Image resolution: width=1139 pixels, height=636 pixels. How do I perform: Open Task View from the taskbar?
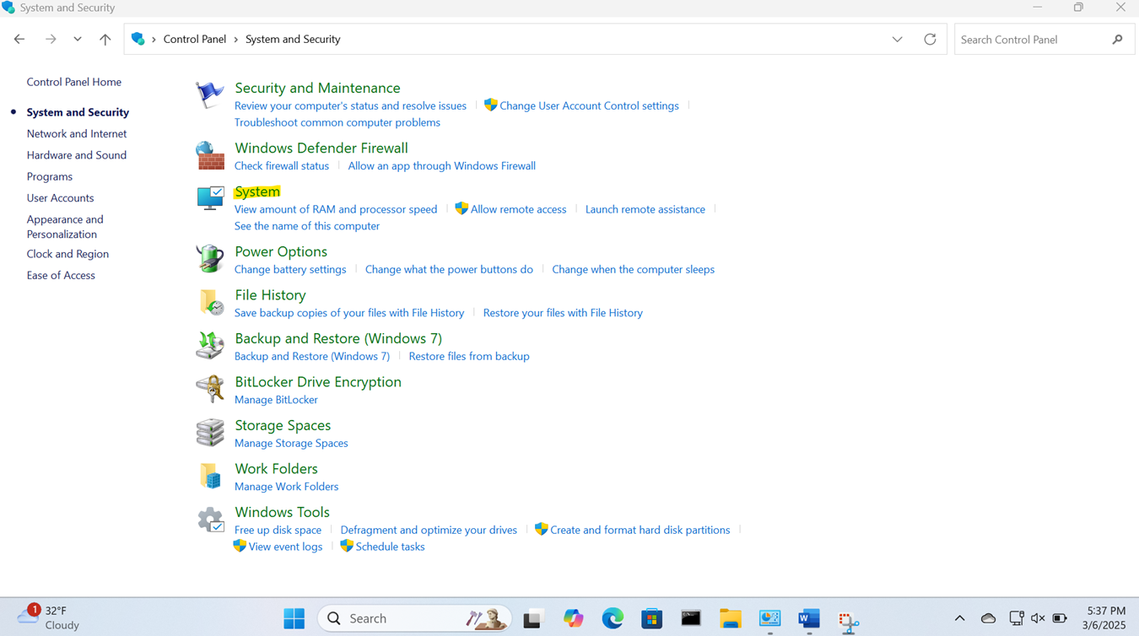532,618
